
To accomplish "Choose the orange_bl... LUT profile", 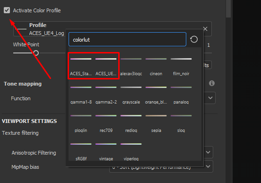I will [156, 95].
